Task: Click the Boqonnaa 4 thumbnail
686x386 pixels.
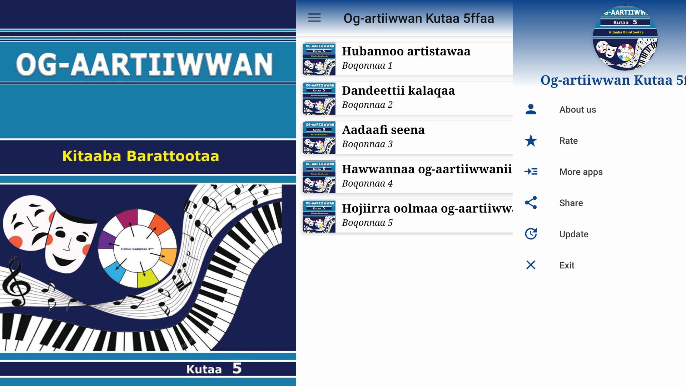Action: (x=319, y=177)
